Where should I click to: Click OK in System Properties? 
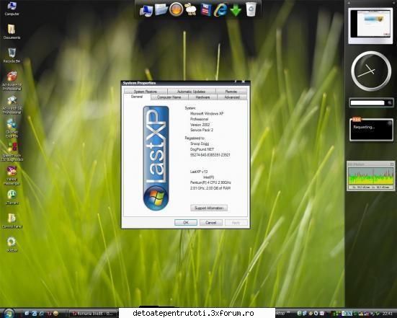[x=186, y=223]
